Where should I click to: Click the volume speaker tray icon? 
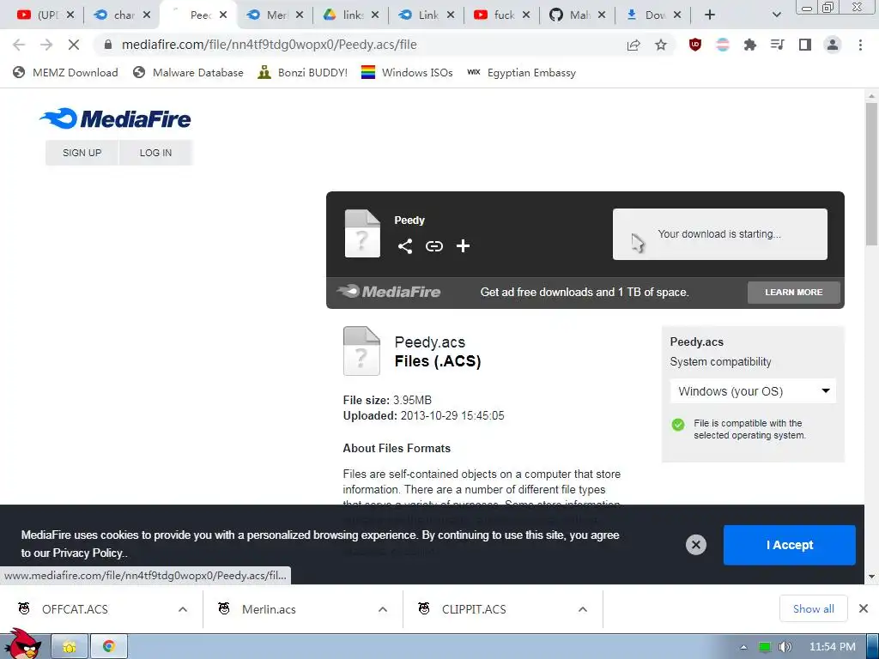coord(785,647)
